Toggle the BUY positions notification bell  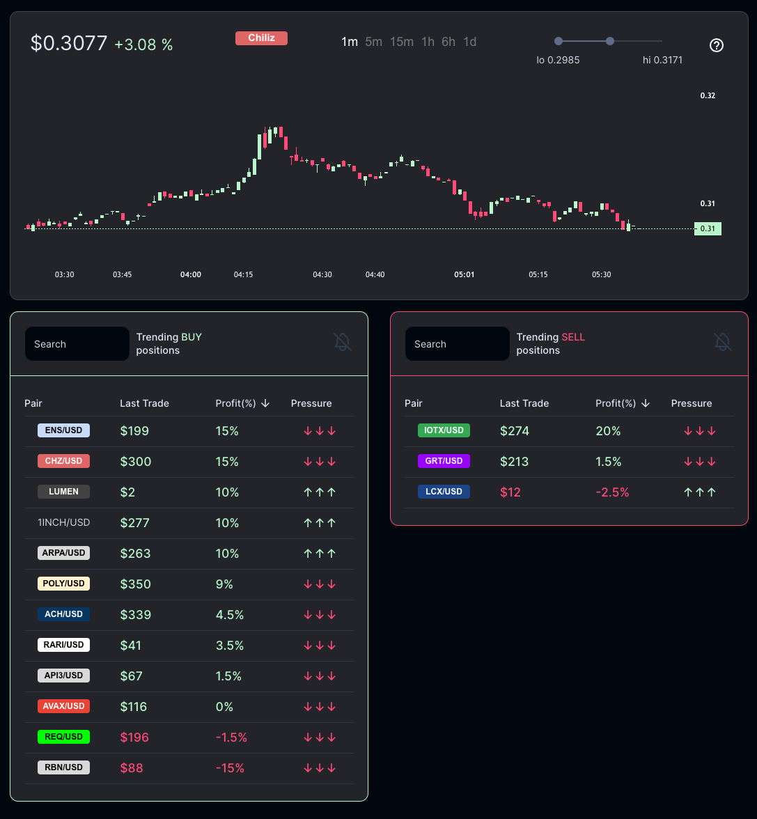click(x=342, y=342)
